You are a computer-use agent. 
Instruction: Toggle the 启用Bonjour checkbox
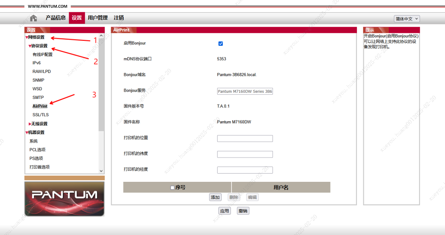tap(220, 43)
